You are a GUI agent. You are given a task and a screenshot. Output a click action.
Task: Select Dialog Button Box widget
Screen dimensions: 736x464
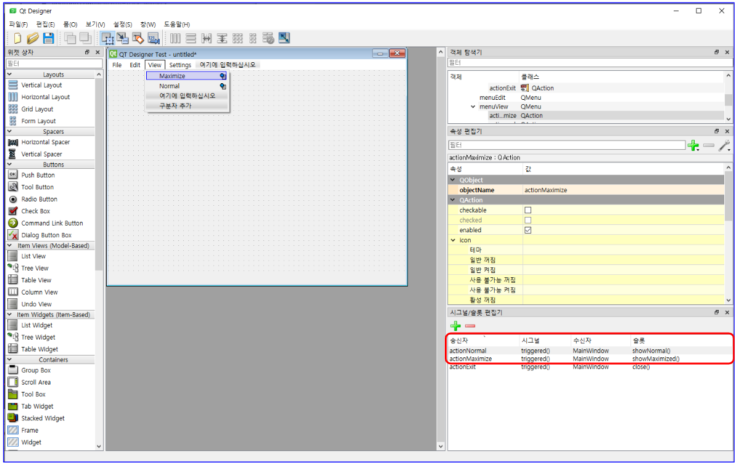pos(46,235)
